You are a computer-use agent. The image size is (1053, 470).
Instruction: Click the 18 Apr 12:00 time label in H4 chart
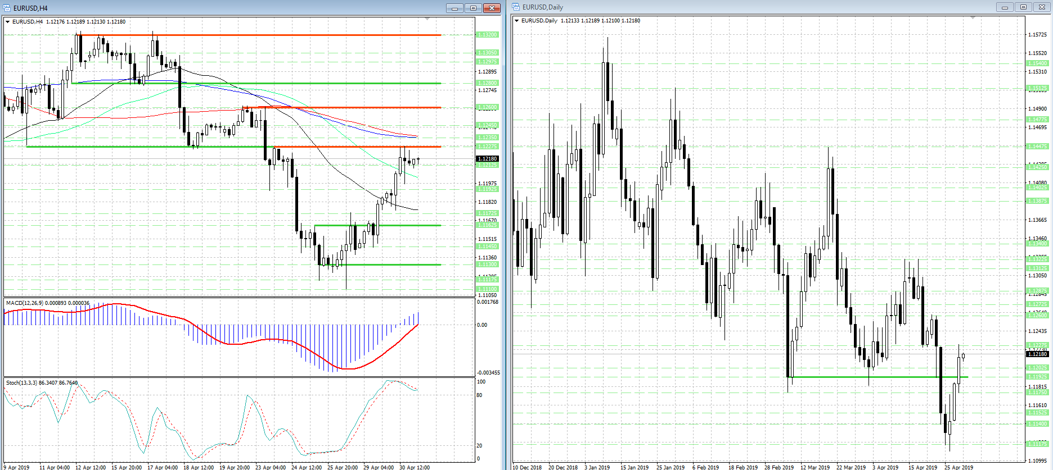(199, 467)
